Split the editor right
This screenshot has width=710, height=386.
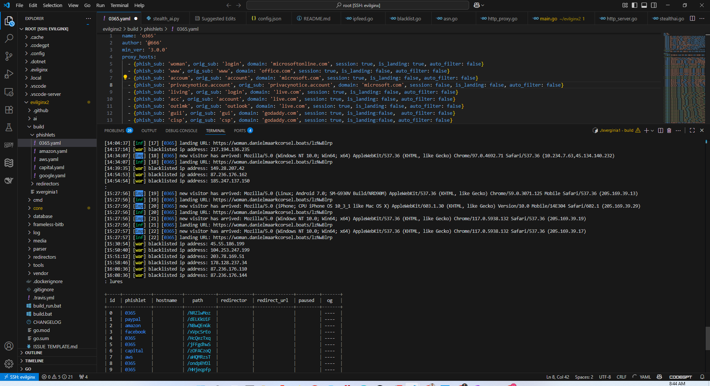pos(692,19)
